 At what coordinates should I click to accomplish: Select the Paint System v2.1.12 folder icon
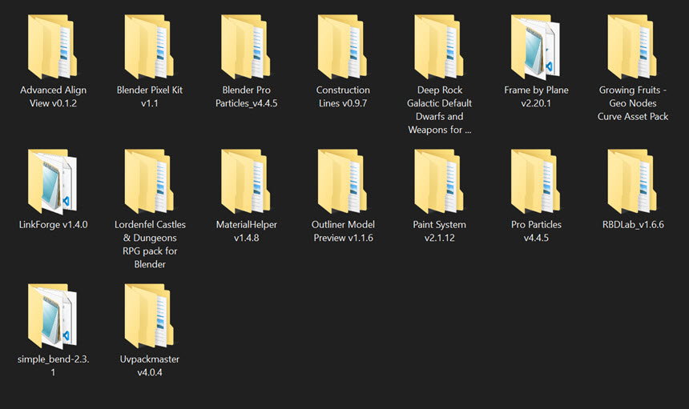[x=439, y=181]
